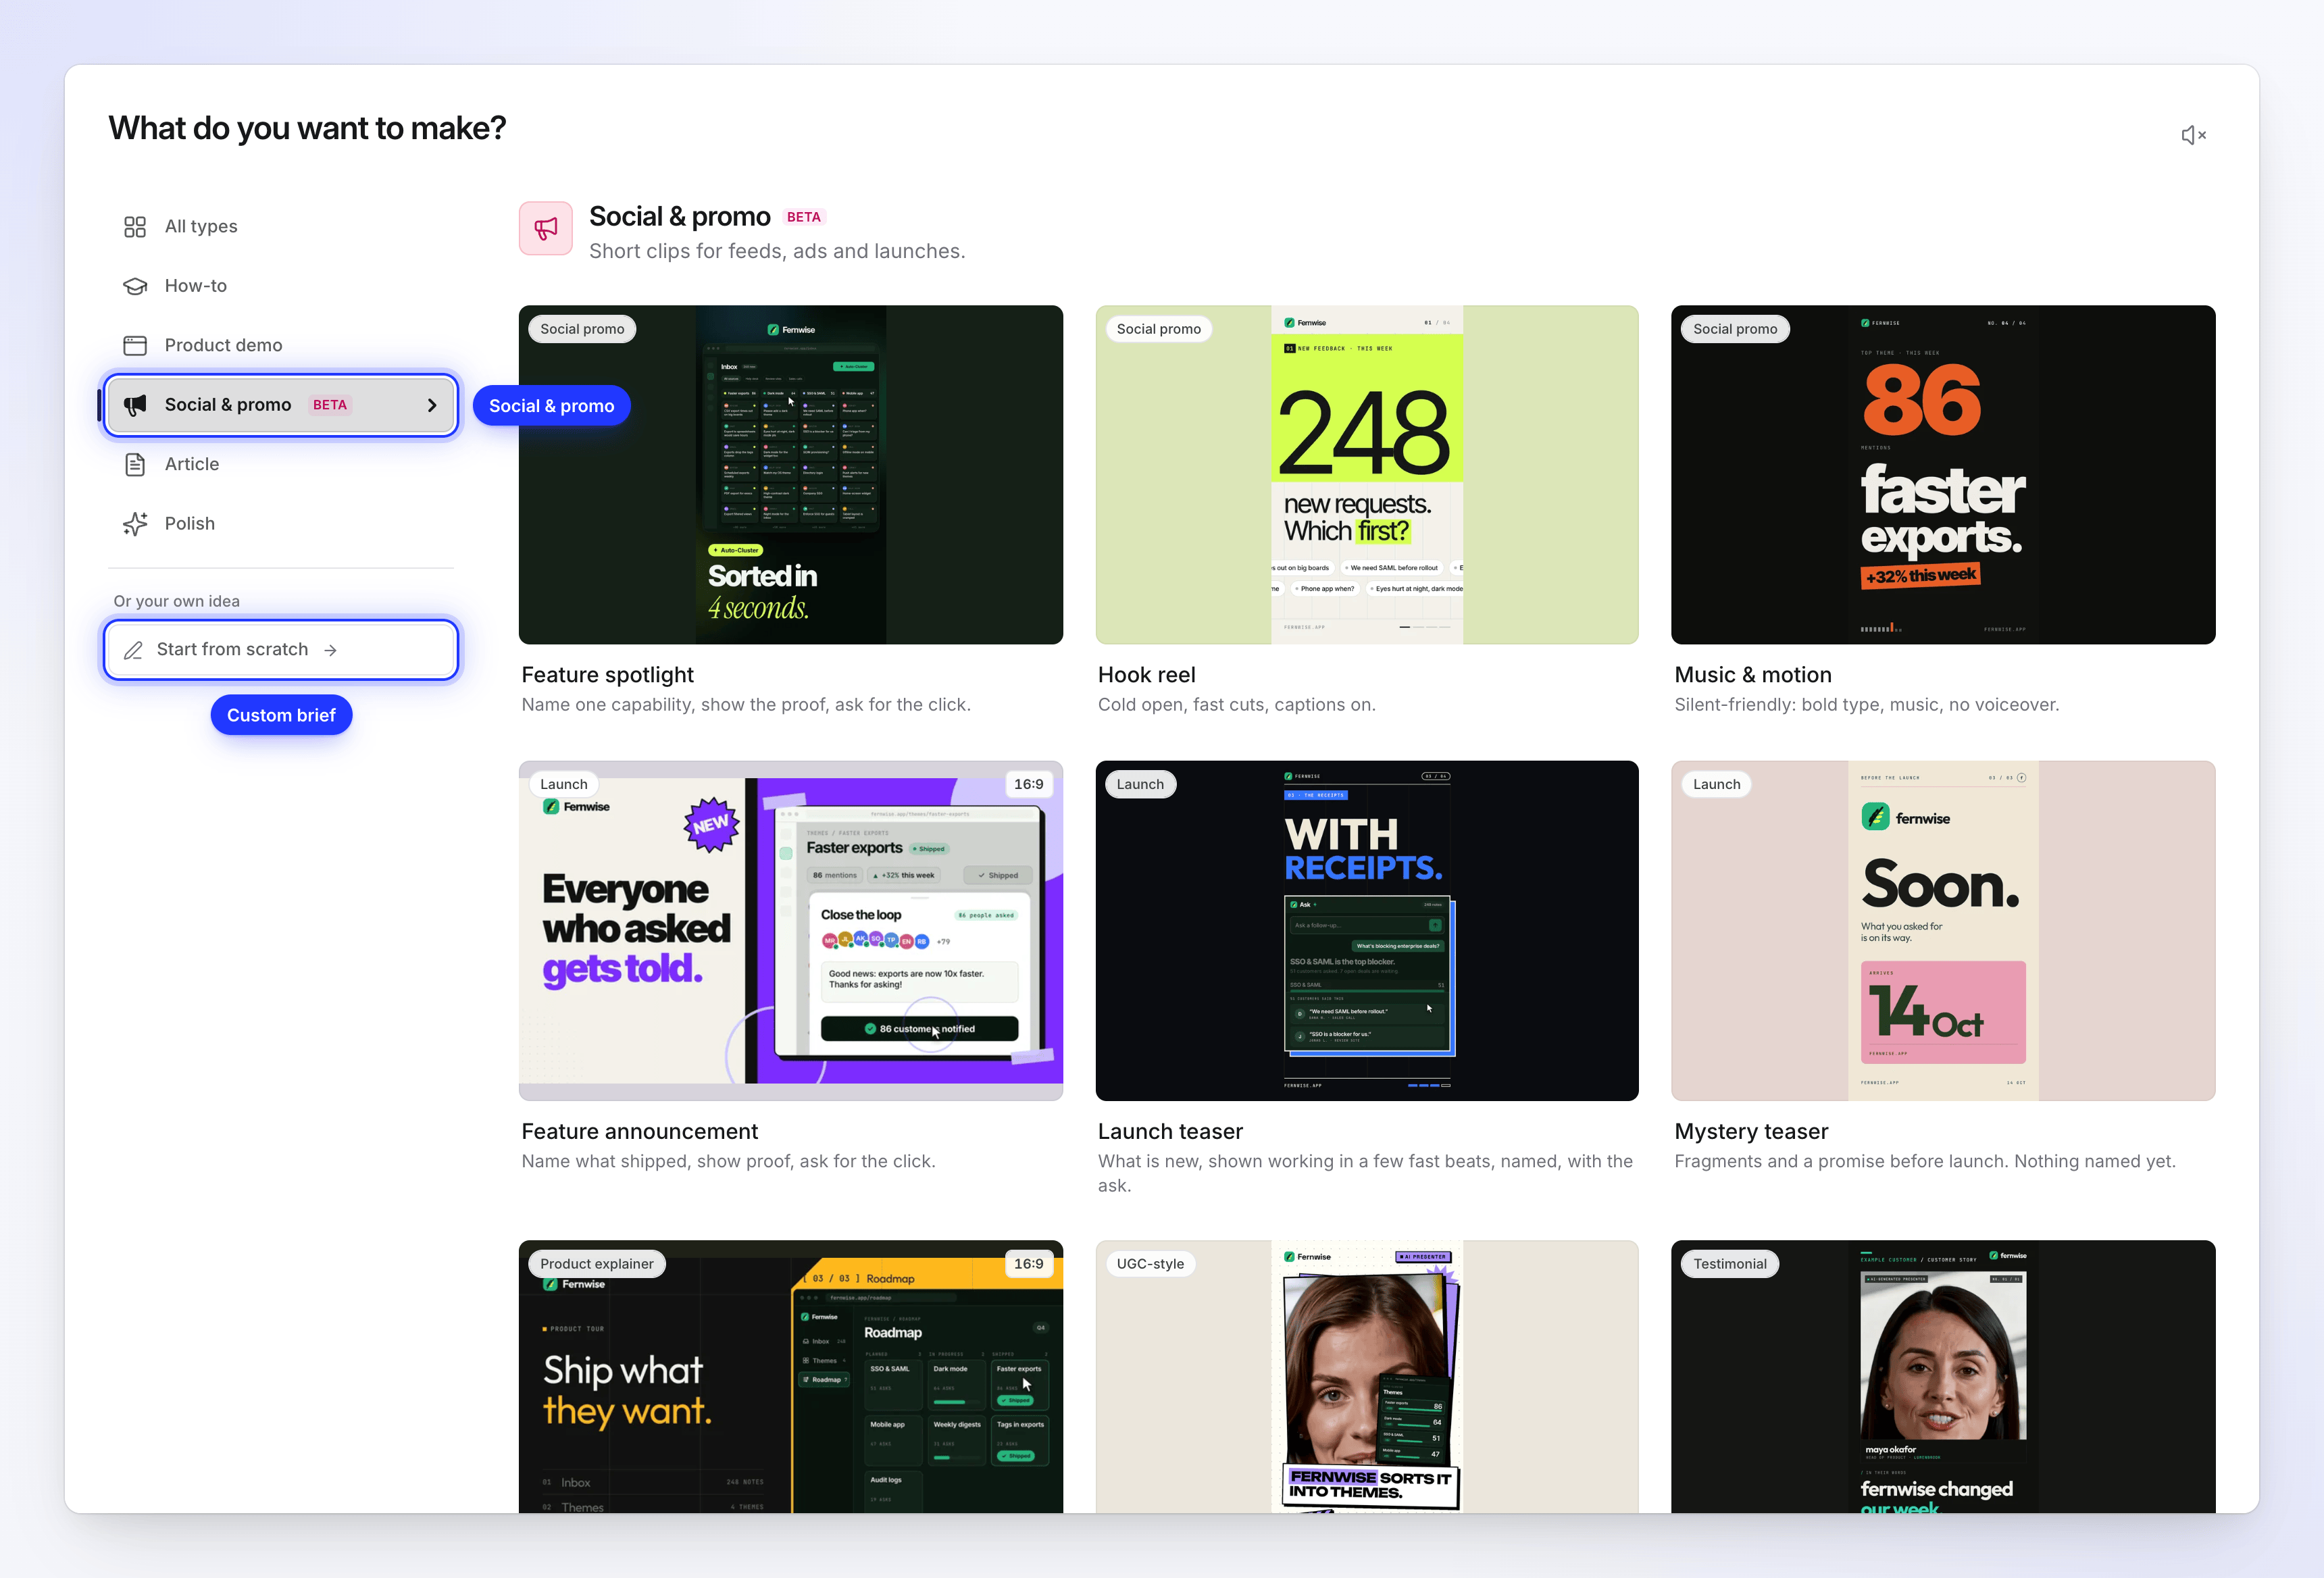The image size is (2324, 1578).
Task: Click the pink megaphone header icon
Action: click(546, 228)
